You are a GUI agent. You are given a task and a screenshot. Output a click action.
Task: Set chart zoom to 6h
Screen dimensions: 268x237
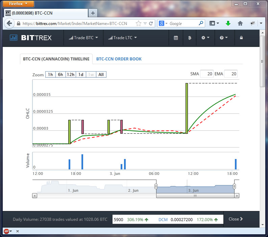pos(60,75)
